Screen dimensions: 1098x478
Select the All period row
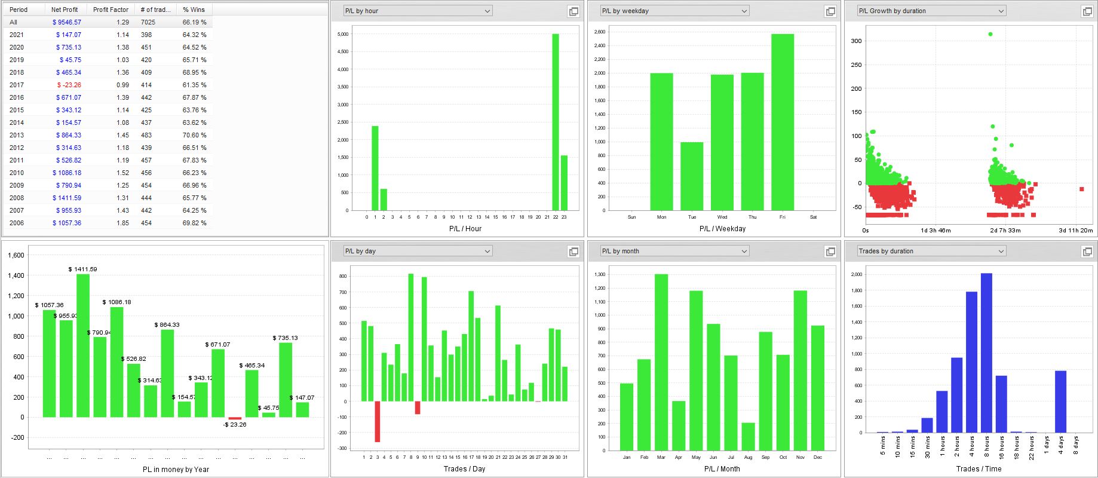pyautogui.click(x=108, y=22)
